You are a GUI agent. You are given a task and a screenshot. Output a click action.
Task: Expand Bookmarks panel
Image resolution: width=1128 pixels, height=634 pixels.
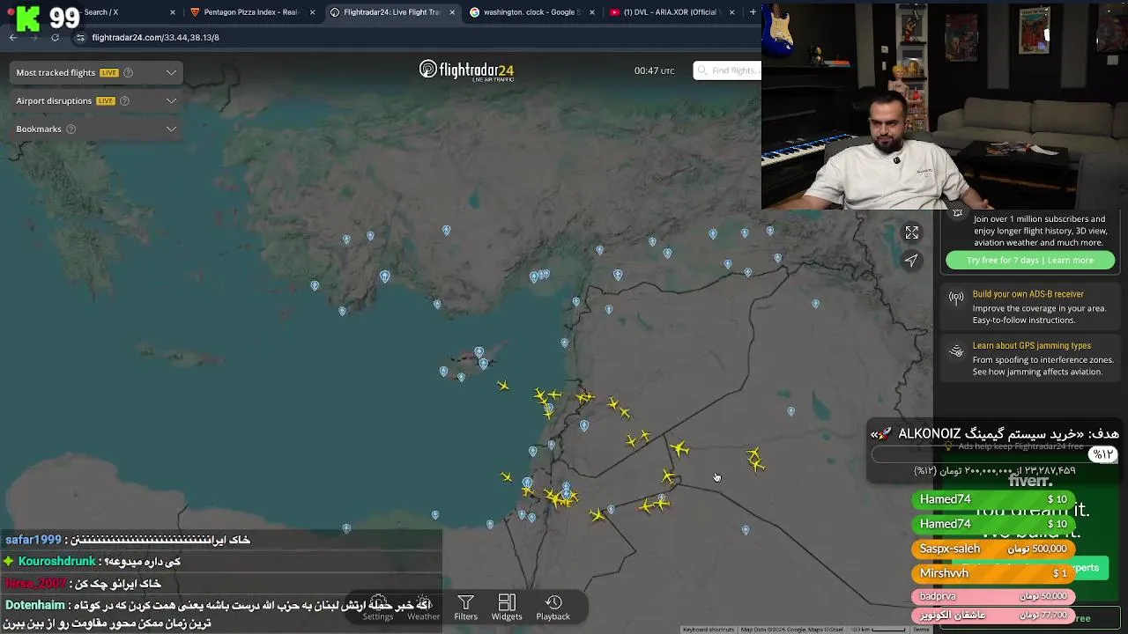(171, 129)
